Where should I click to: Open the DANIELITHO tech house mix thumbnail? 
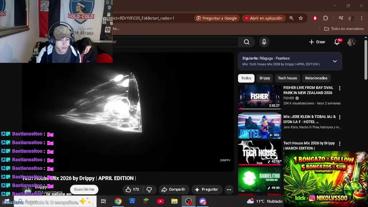(x=260, y=179)
